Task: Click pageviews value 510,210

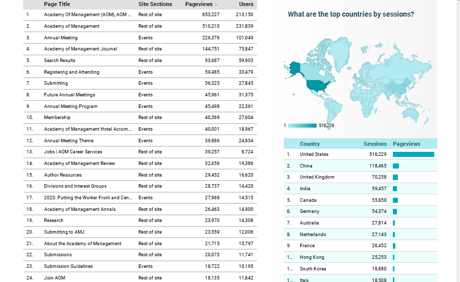Action: (211, 26)
